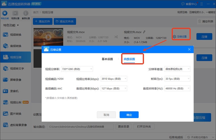The height and width of the screenshot is (140, 216).
Task: Open 客服中心 support at top
Action: tap(190, 4)
